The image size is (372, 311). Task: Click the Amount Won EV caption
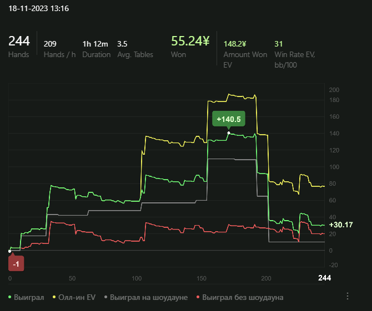click(x=245, y=60)
